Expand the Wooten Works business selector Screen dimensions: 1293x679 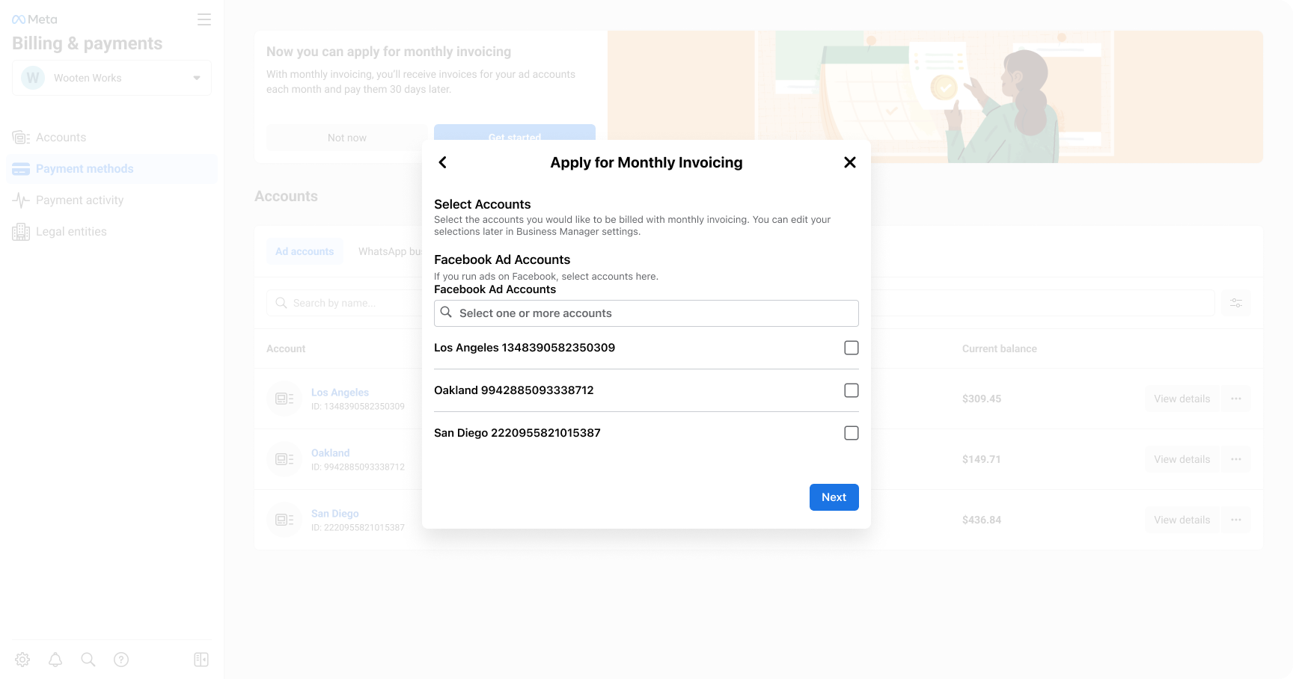click(x=111, y=78)
